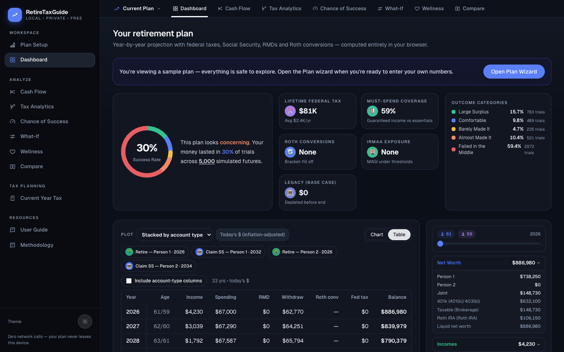Click the Cash Flow sidebar icon
The width and height of the screenshot is (564, 352).
point(13,92)
